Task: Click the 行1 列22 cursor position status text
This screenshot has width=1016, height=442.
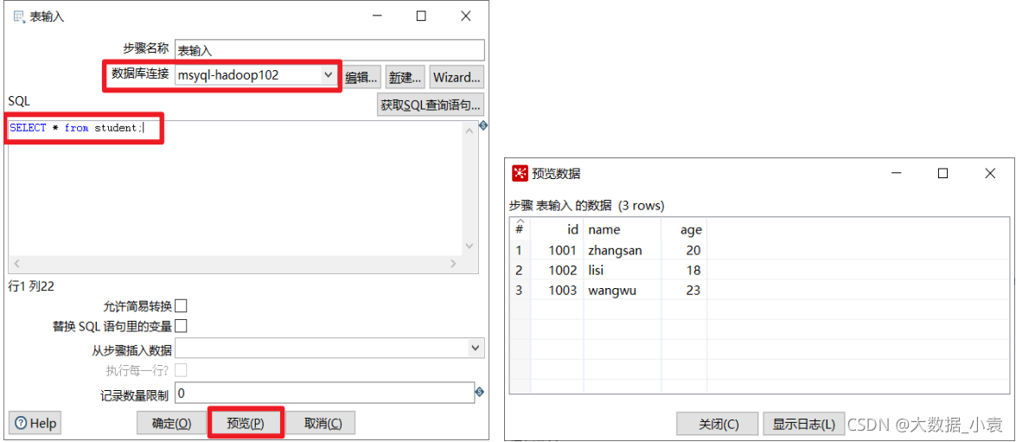Action: pos(31,286)
